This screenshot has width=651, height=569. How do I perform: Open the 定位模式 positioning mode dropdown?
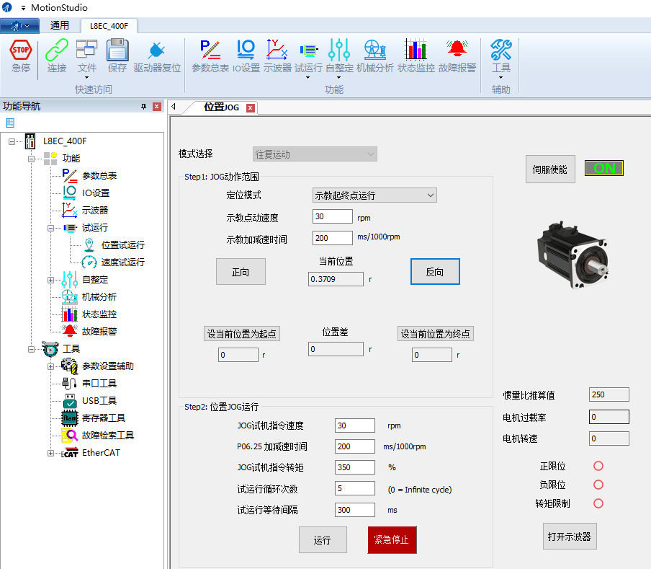pyautogui.click(x=374, y=195)
